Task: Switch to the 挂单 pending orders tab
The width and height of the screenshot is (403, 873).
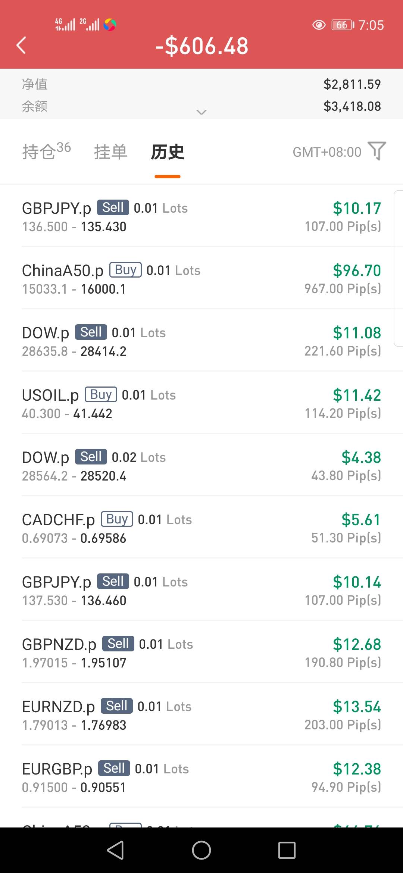Action: tap(110, 152)
